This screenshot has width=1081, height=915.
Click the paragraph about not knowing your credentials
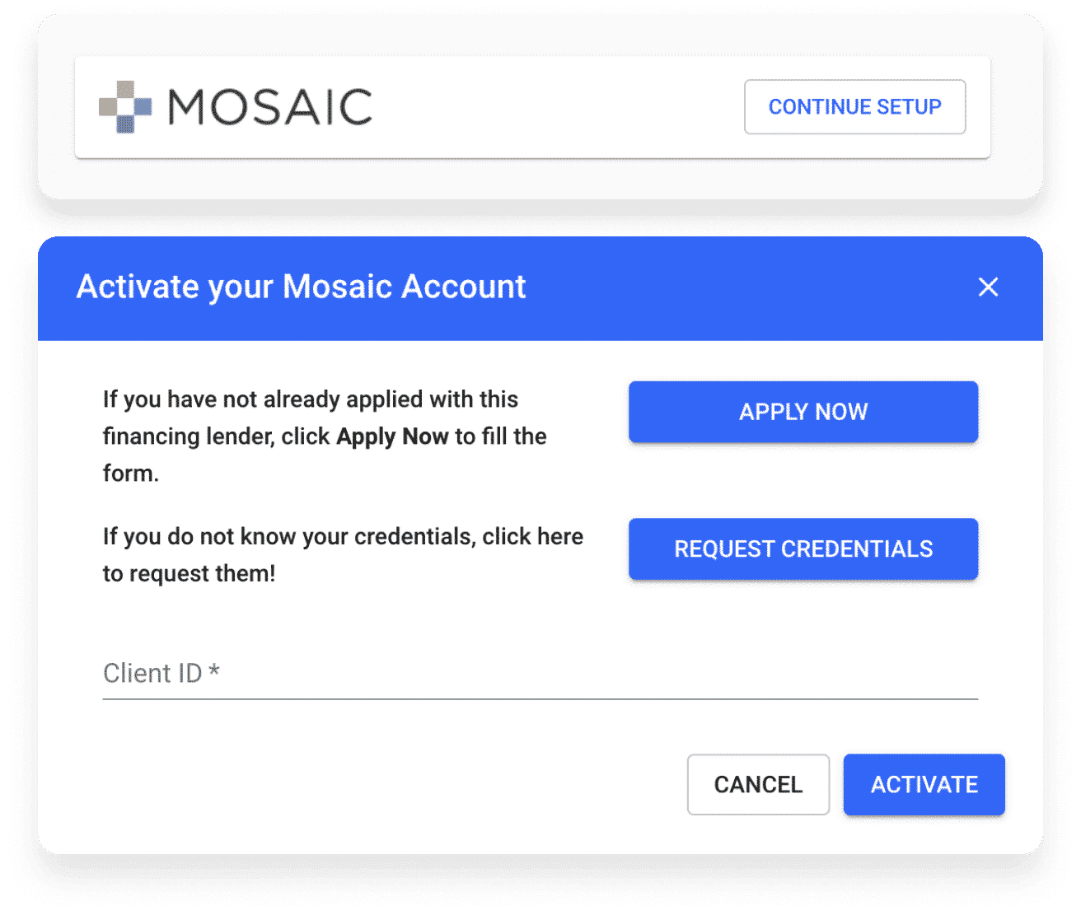point(343,555)
